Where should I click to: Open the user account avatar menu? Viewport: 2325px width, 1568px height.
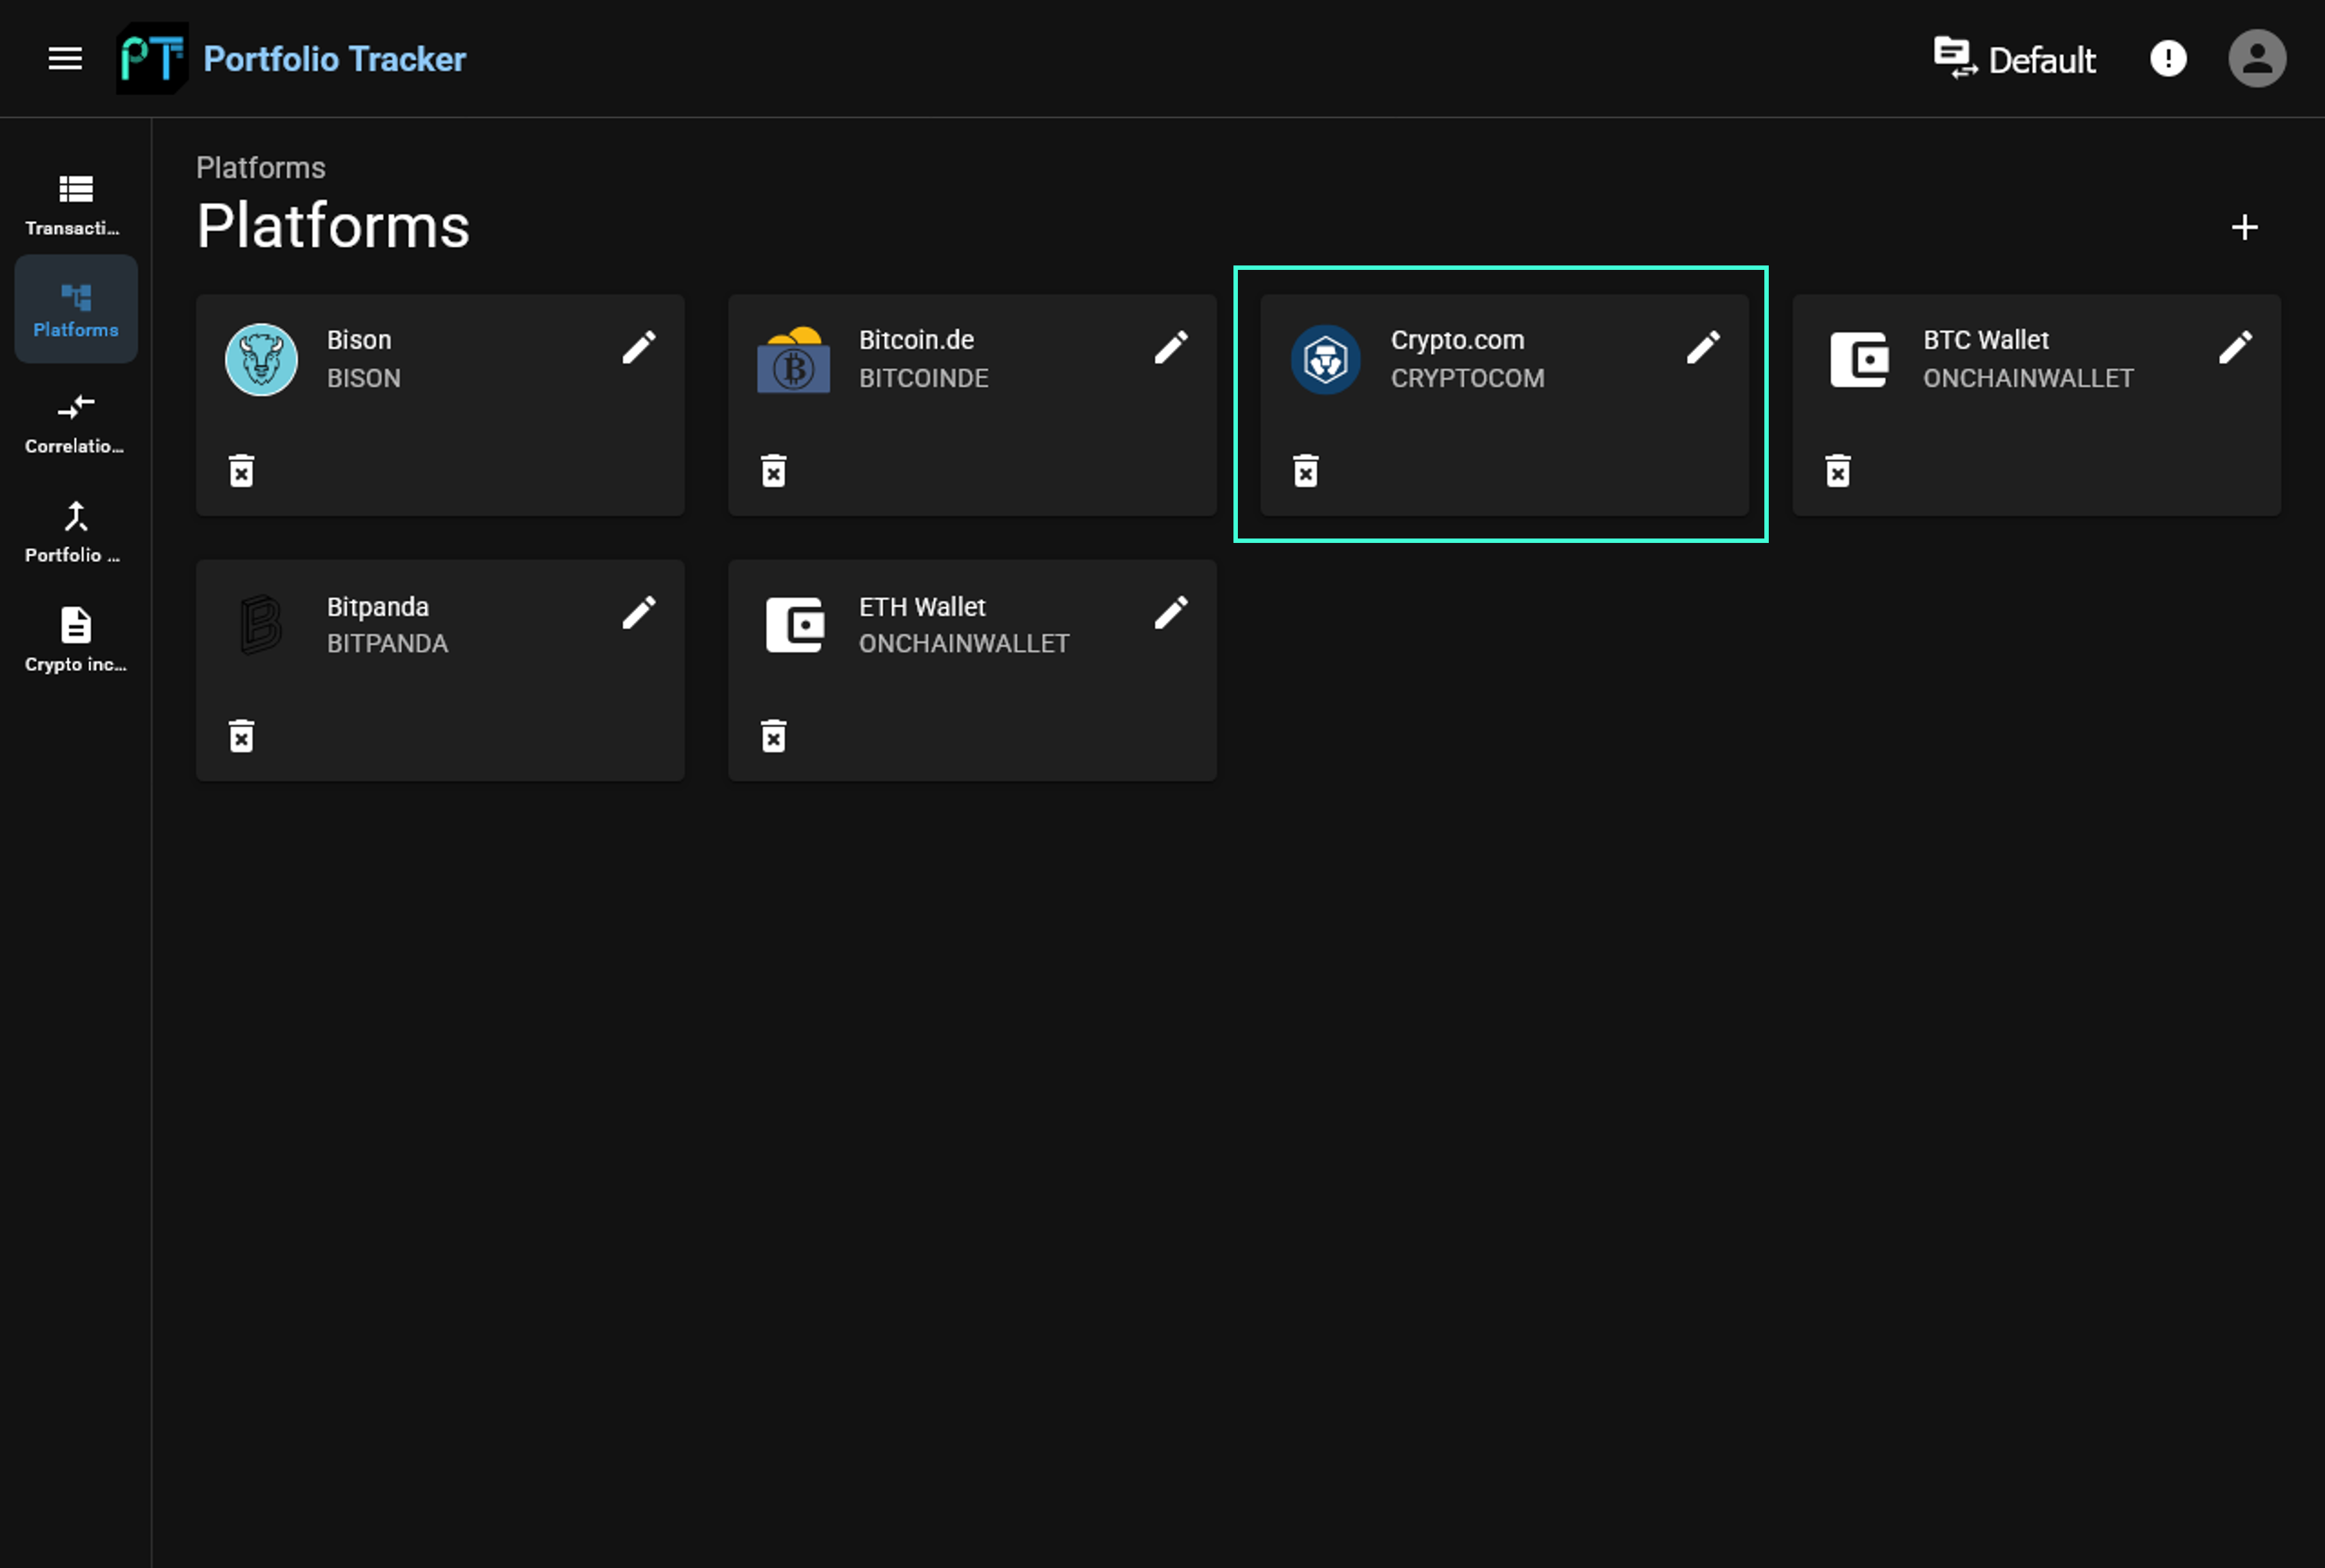2257,59
